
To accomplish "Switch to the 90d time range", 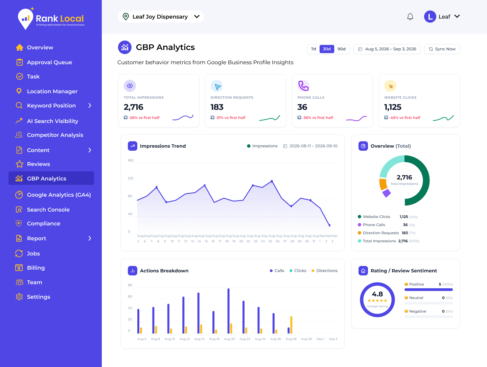I will [342, 49].
